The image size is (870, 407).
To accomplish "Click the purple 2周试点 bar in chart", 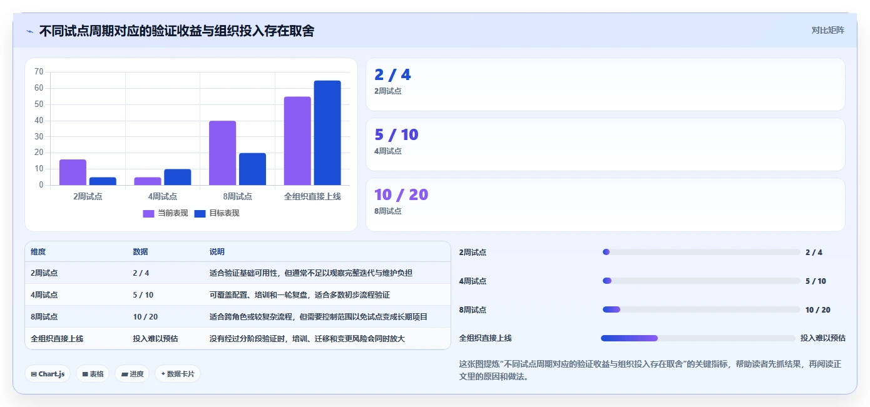I will coord(73,173).
